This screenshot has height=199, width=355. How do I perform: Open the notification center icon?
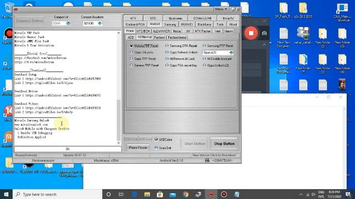(x=348, y=194)
